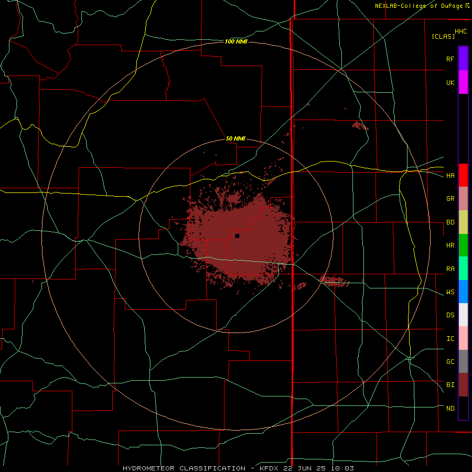Click the HR green legend swatch
The image size is (472, 472).
click(x=463, y=245)
